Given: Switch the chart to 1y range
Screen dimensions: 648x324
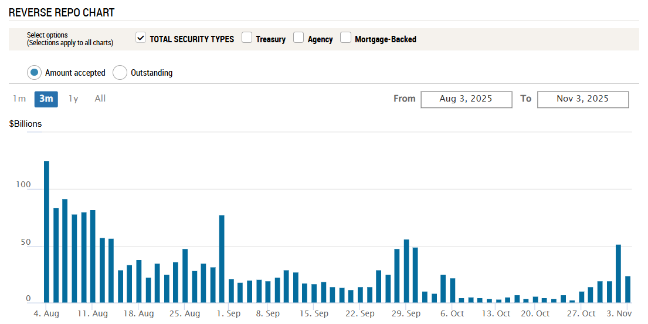Looking at the screenshot, I should click(73, 99).
